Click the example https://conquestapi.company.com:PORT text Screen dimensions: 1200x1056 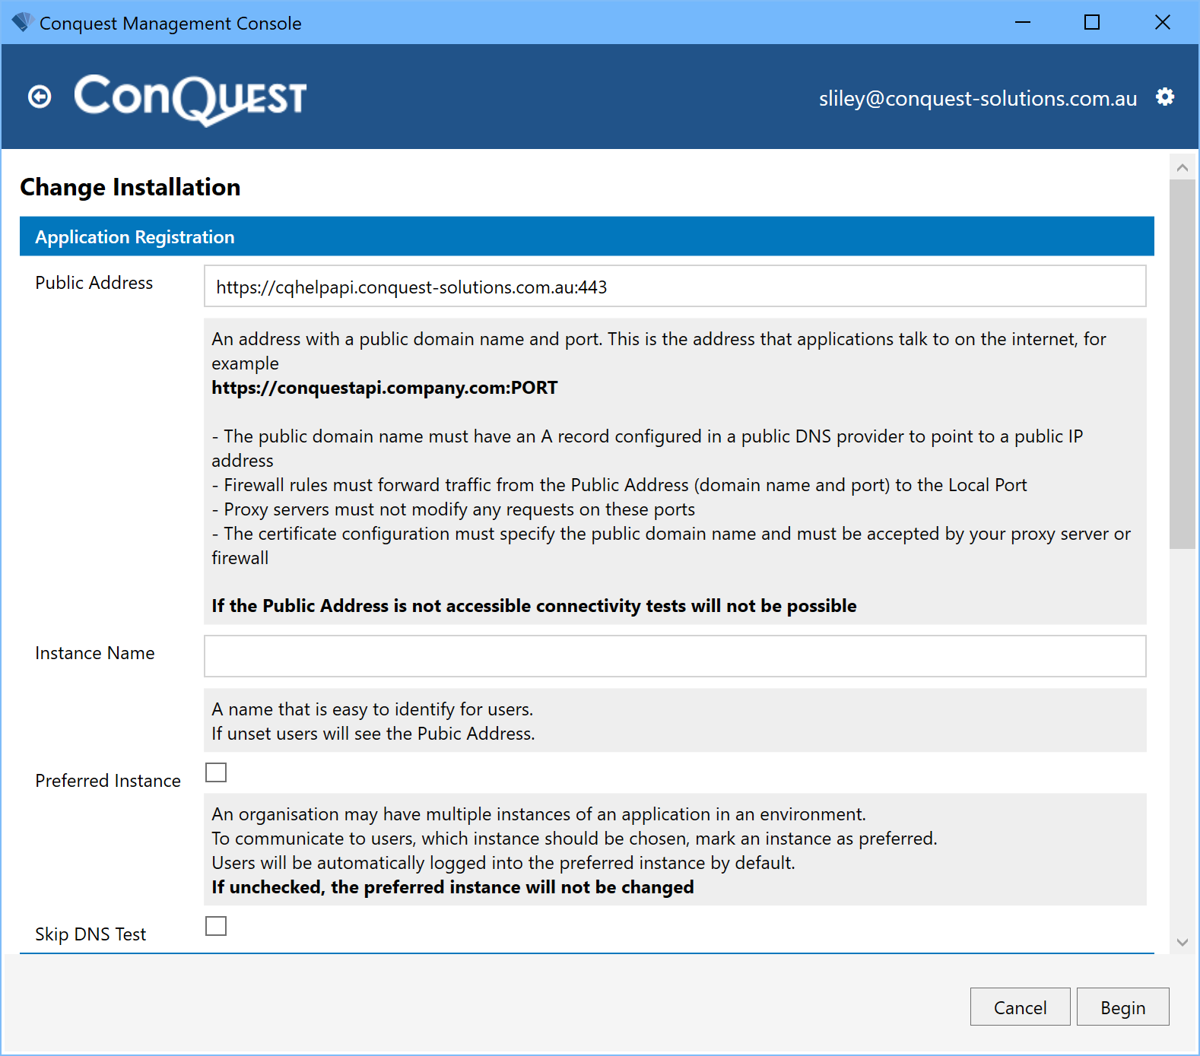tap(384, 388)
